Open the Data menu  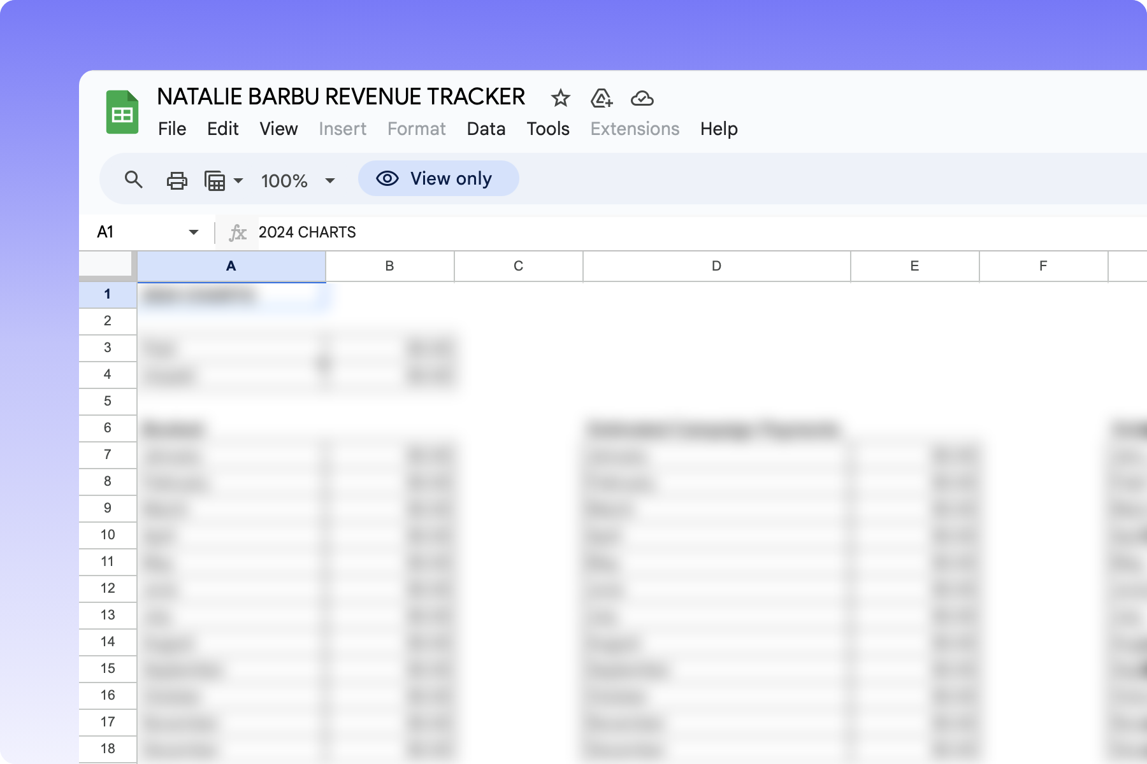pos(486,129)
